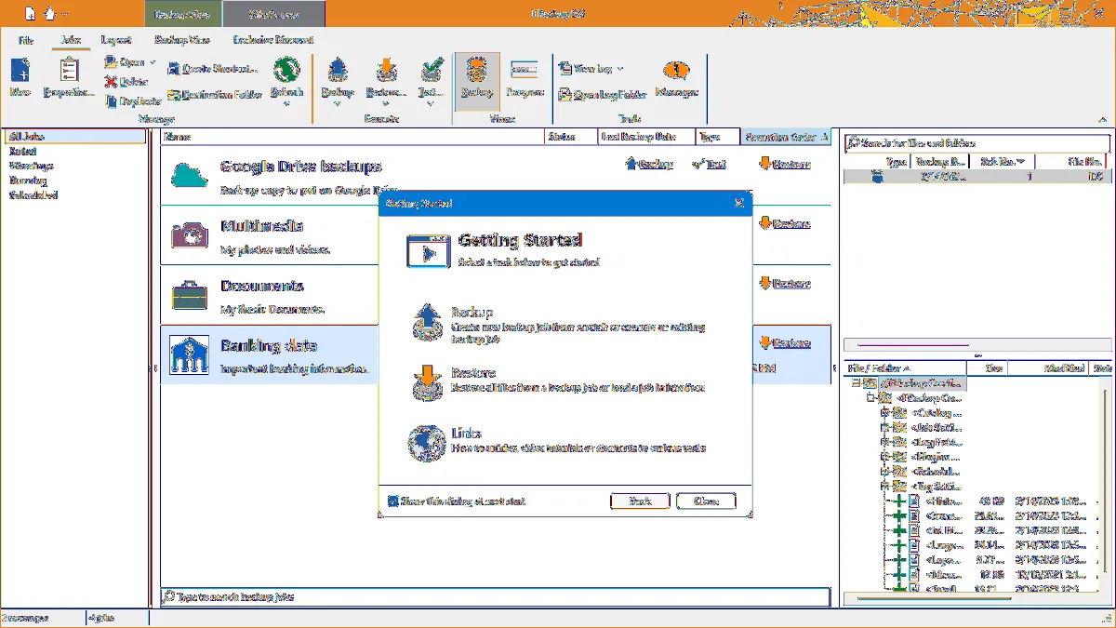
Task: Toggle Show this dialog at next start checkbox
Action: click(x=393, y=501)
